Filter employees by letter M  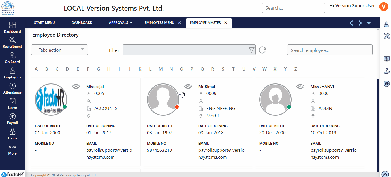click(x=161, y=69)
